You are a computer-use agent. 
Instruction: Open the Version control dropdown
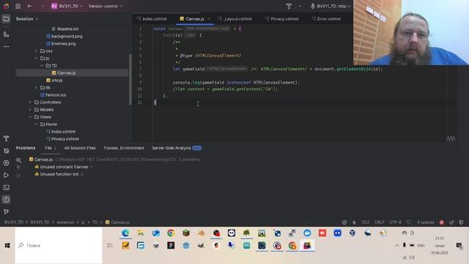106,6
